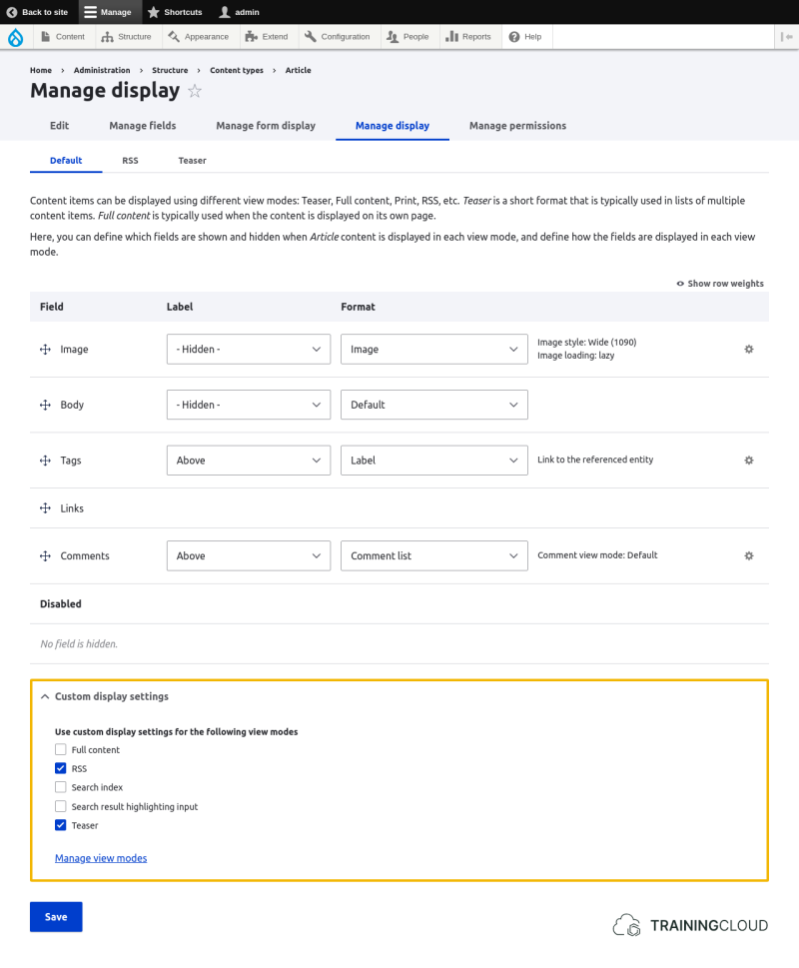
Task: Open Tags field format settings gear
Action: (x=749, y=461)
